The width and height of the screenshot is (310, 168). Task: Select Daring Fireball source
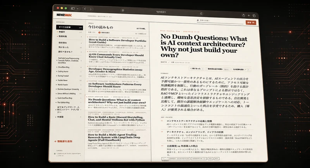[x=69, y=76]
